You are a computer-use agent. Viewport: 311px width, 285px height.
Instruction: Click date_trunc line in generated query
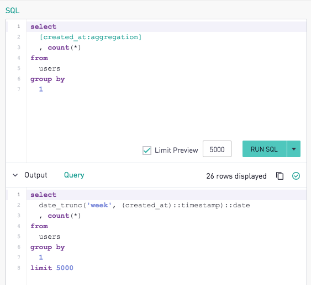tap(144, 205)
